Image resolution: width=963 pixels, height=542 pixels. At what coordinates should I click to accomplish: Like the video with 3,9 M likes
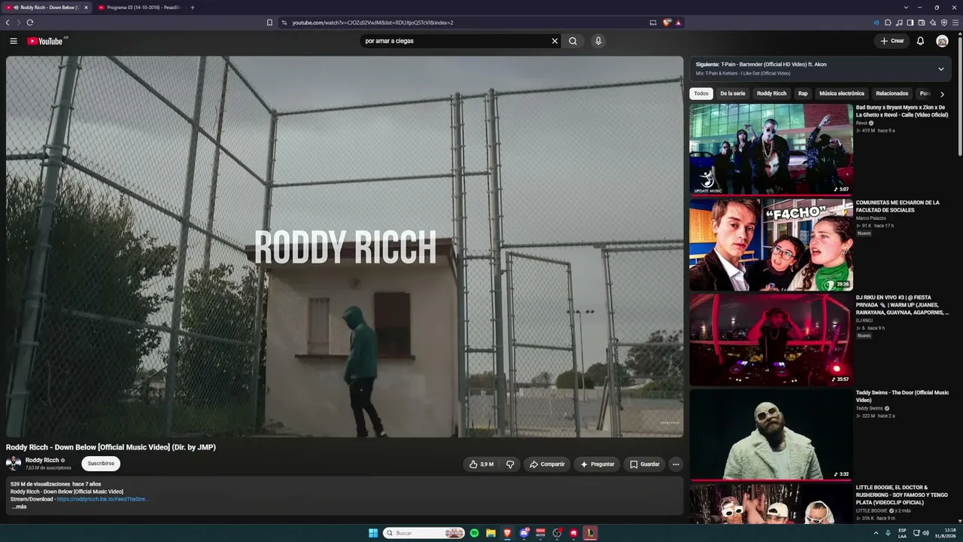tap(481, 464)
